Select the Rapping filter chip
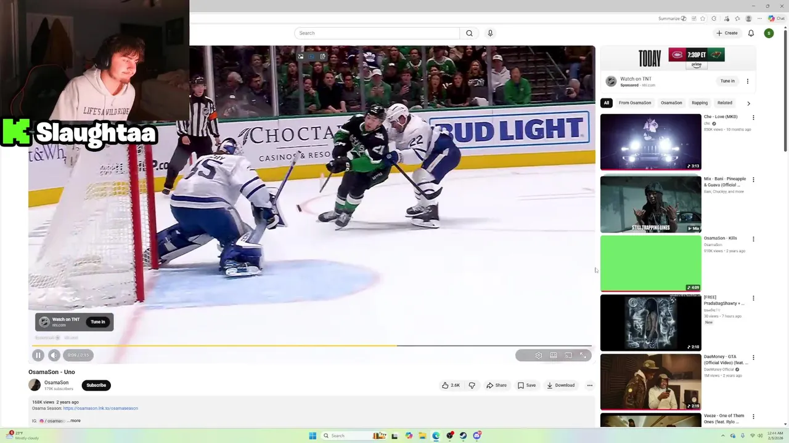Screen dimensions: 789x443 [700, 103]
